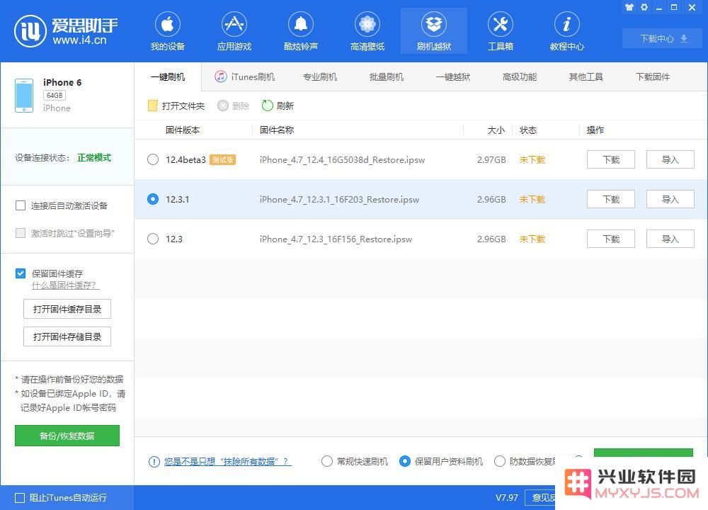Image resolution: width=708 pixels, height=510 pixels.
Task: Switch to the 一键刷机 tab
Action: [x=168, y=76]
